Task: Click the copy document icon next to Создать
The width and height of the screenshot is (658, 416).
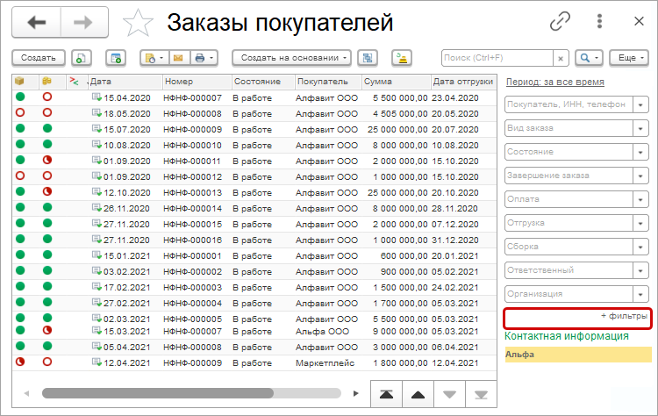Action: (82, 58)
